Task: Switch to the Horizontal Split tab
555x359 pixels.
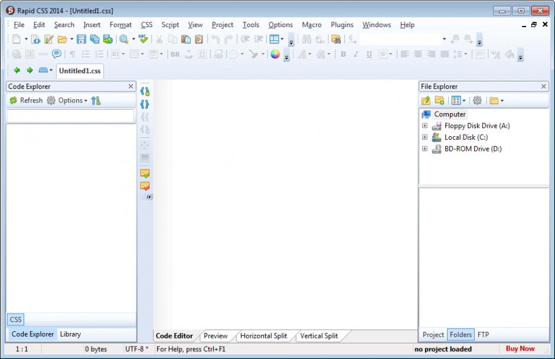Action: click(263, 335)
